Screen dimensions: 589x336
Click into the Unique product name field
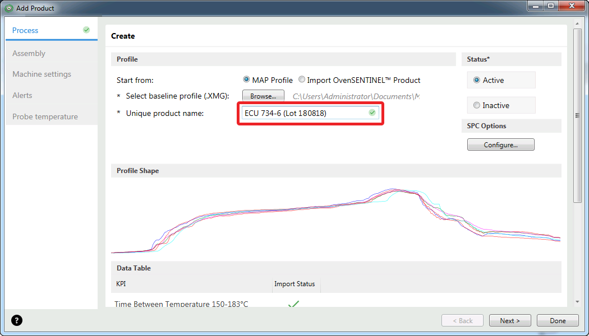coord(310,113)
